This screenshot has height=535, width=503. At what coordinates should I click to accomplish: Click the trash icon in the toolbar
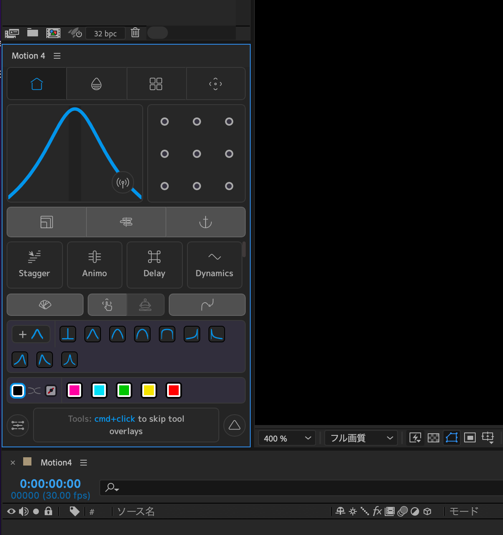(135, 33)
